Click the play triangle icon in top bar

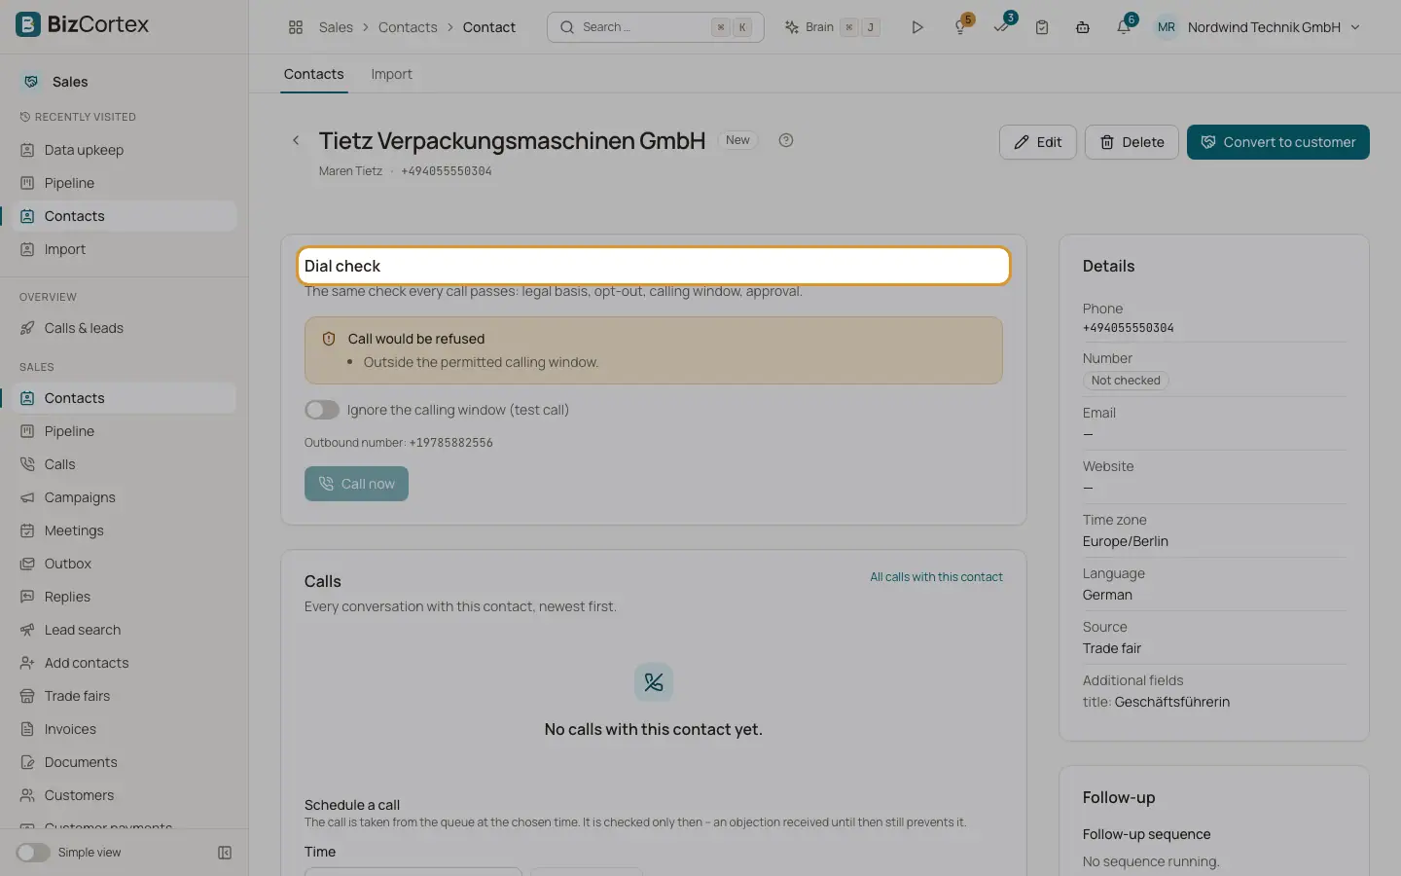(x=916, y=27)
